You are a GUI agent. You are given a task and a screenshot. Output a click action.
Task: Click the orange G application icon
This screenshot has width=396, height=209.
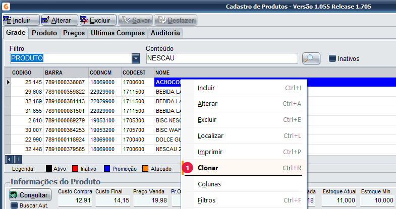[x=6, y=7]
